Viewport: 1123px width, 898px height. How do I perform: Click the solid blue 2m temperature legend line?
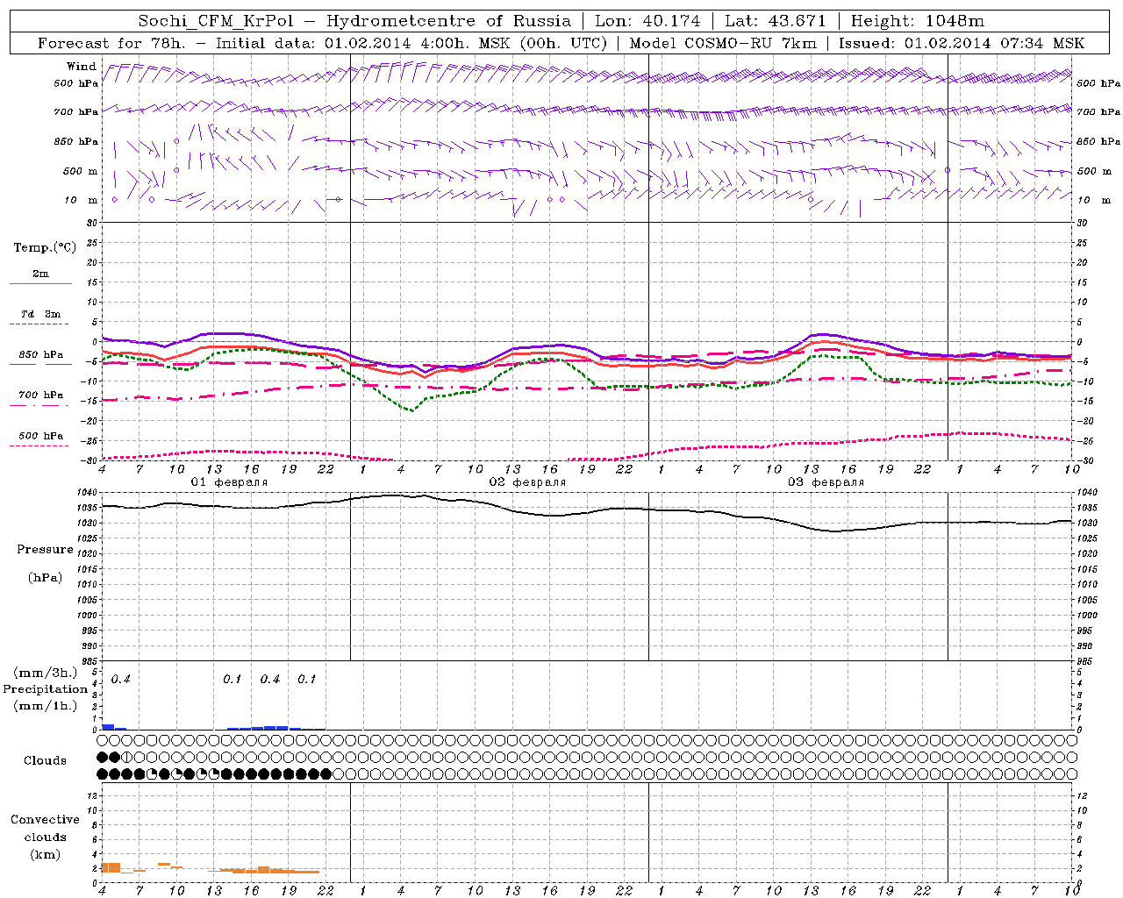tap(40, 284)
